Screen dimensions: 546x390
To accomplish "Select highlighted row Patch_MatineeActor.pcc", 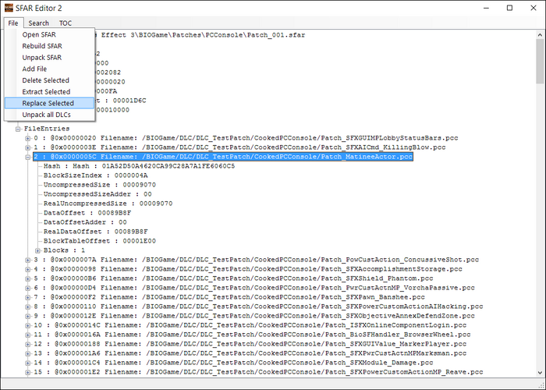I will tap(223, 157).
